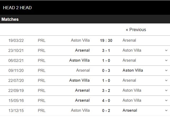The image size is (170, 118).
Task: Expand the 09/11/20 Arsenal 0-3 match chevron
Action: [x=166, y=70]
